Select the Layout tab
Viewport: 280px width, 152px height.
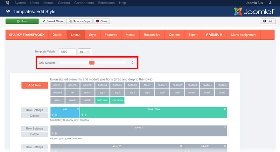75,35
